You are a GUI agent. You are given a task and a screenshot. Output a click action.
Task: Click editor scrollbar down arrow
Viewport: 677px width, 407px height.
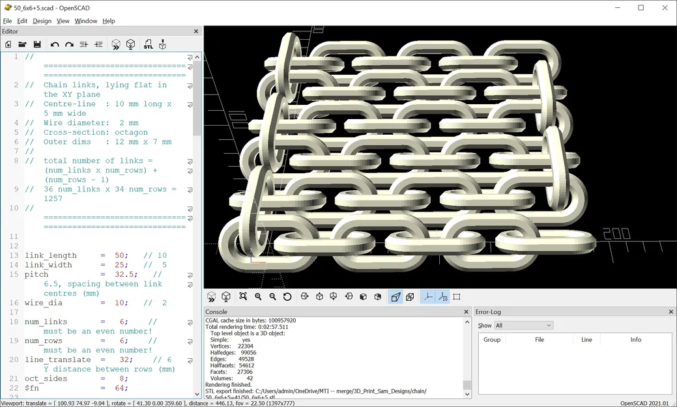point(197,393)
